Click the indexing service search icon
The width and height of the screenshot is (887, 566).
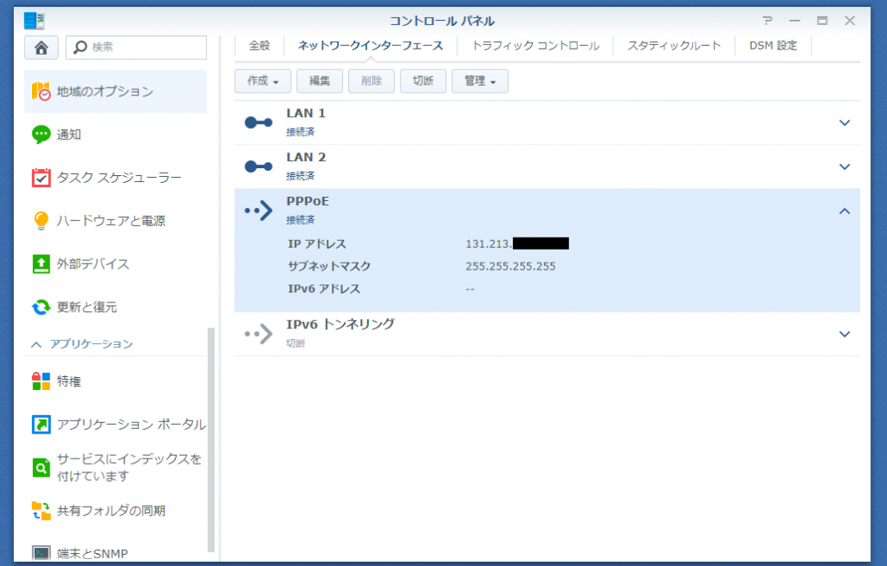point(41,467)
